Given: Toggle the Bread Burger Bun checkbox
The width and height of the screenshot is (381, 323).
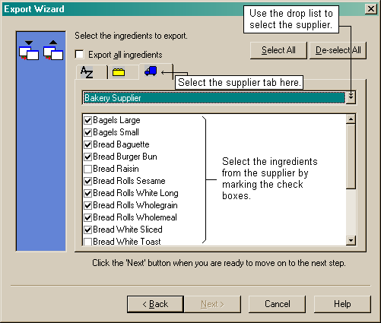Looking at the screenshot, I should click(87, 157).
